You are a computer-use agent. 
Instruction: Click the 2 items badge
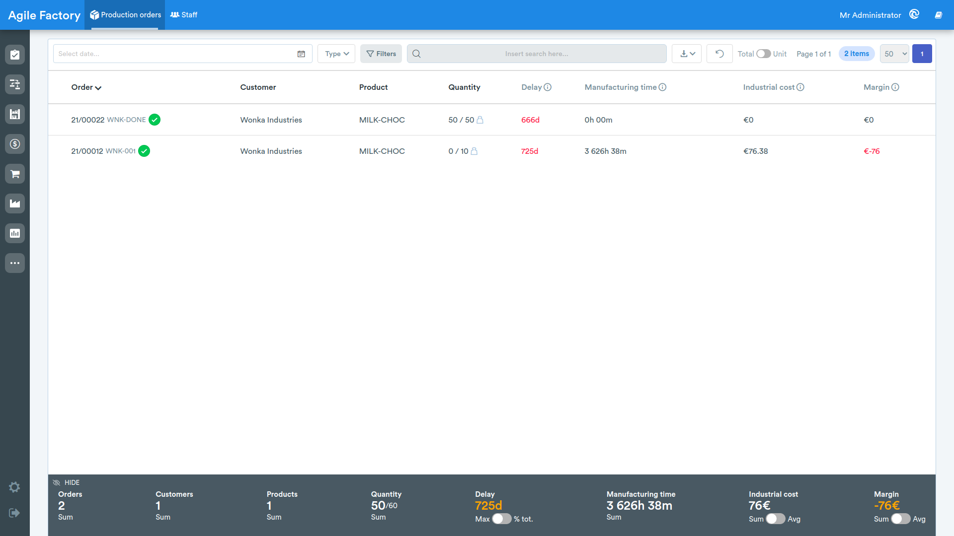click(x=857, y=54)
